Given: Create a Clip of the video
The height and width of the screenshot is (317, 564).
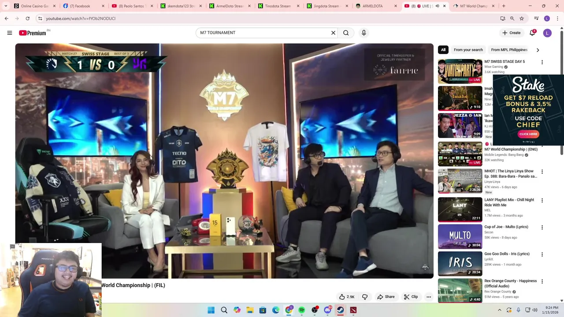Looking at the screenshot, I should [411, 297].
